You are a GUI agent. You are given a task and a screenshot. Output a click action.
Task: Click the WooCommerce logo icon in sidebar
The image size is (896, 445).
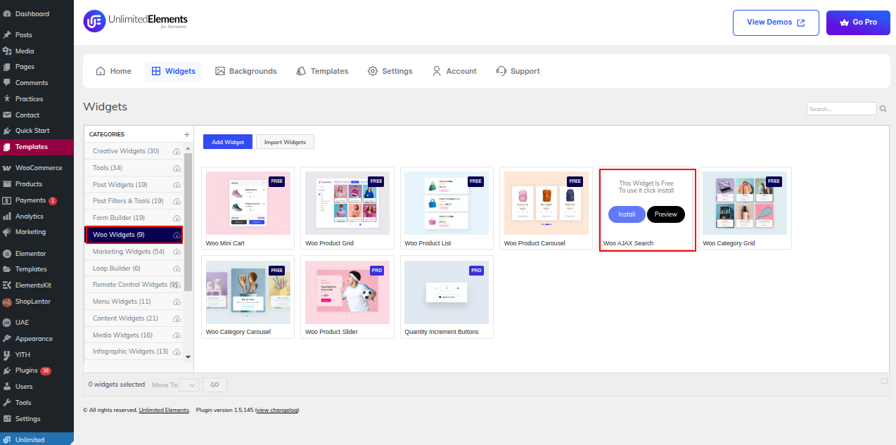pos(7,168)
